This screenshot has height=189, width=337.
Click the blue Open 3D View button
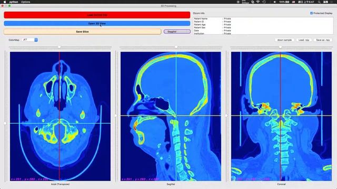[x=97, y=23]
